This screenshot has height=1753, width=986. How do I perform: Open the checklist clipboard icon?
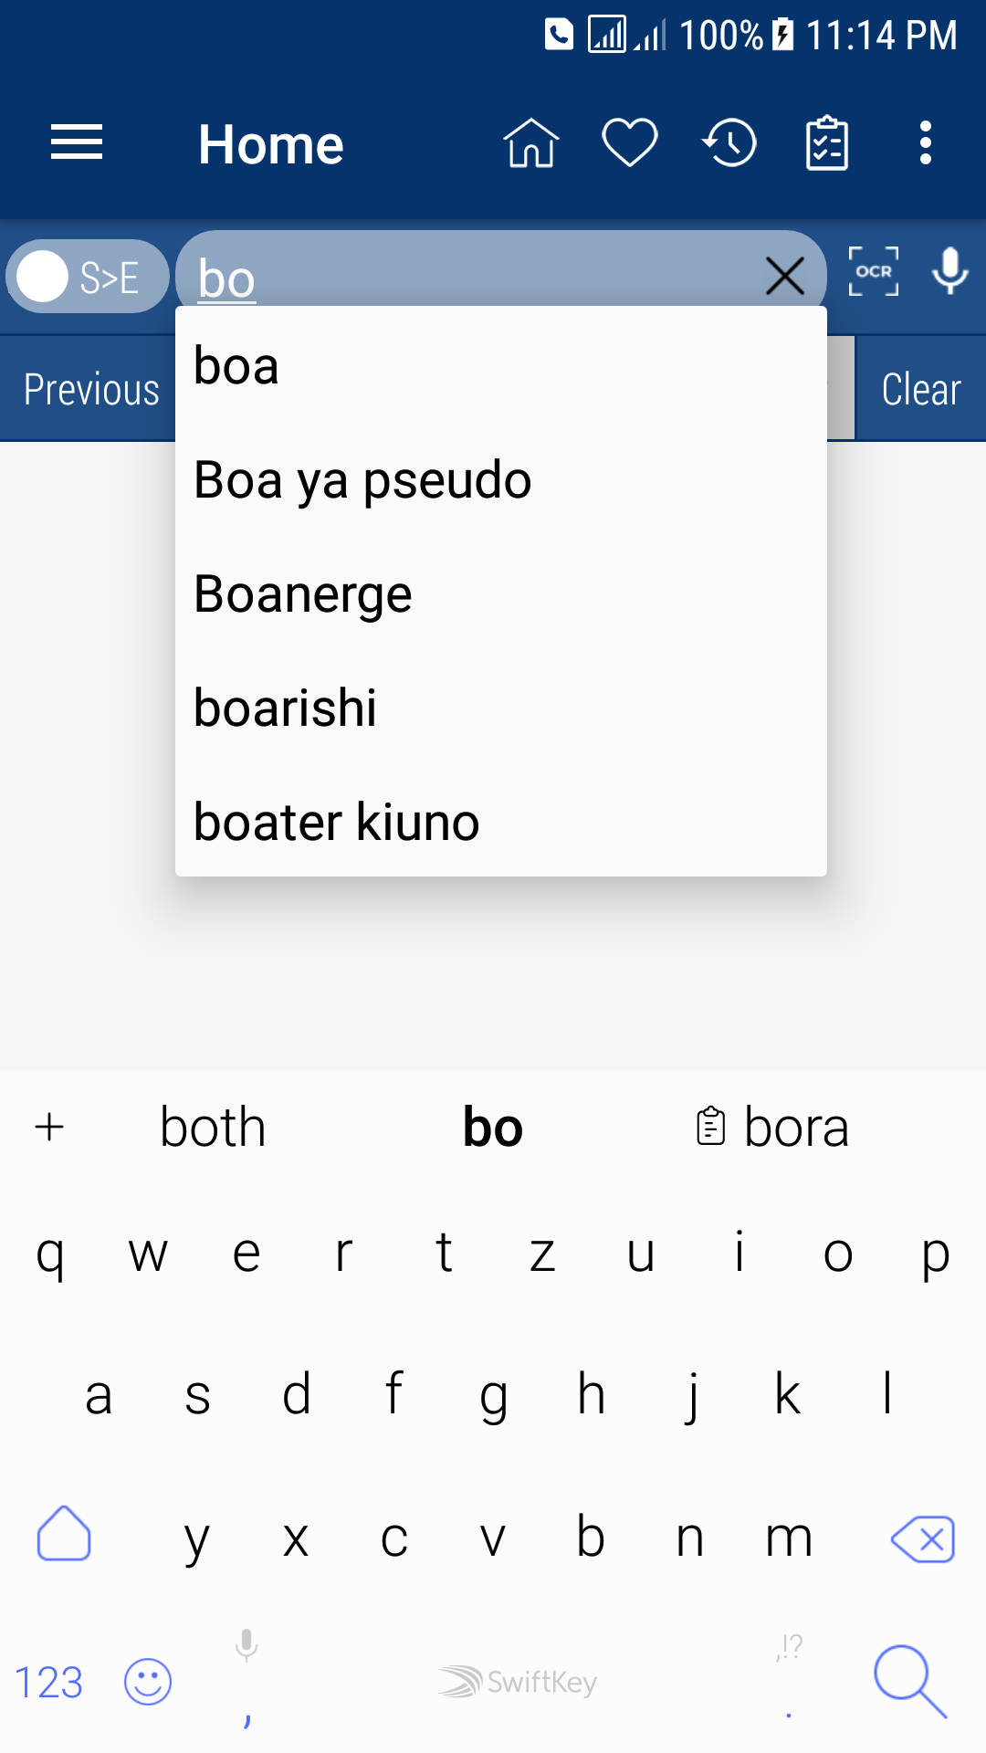click(827, 143)
